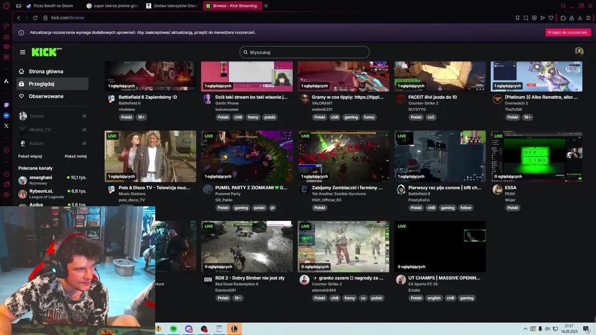Open Zabijamy Zombiaczki stream title

347,188
